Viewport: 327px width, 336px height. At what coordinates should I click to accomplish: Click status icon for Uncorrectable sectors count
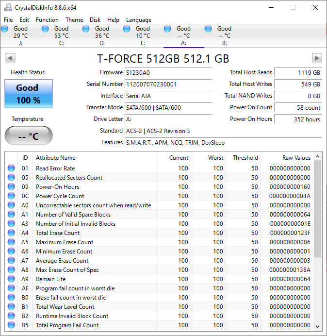click(x=11, y=205)
